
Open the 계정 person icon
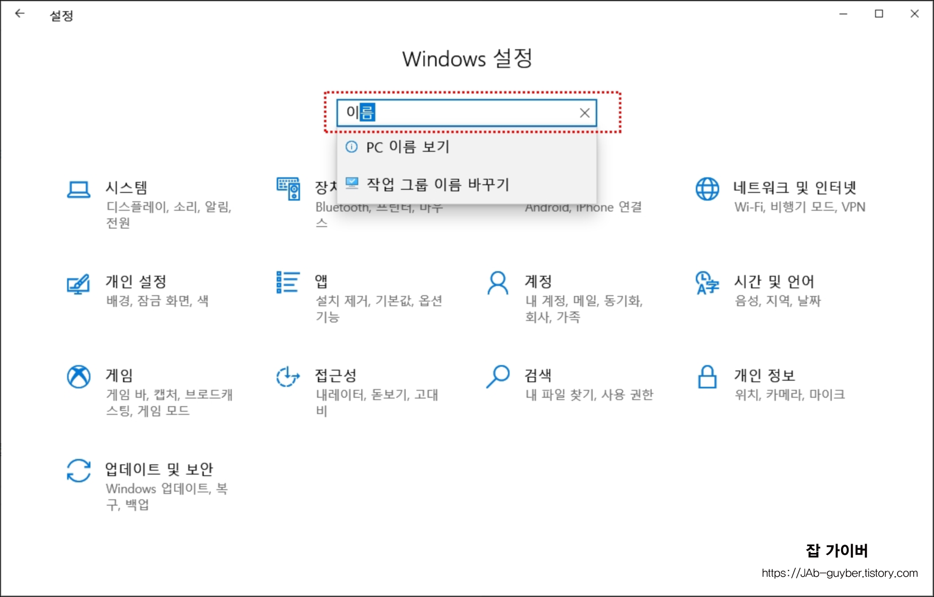coord(498,283)
